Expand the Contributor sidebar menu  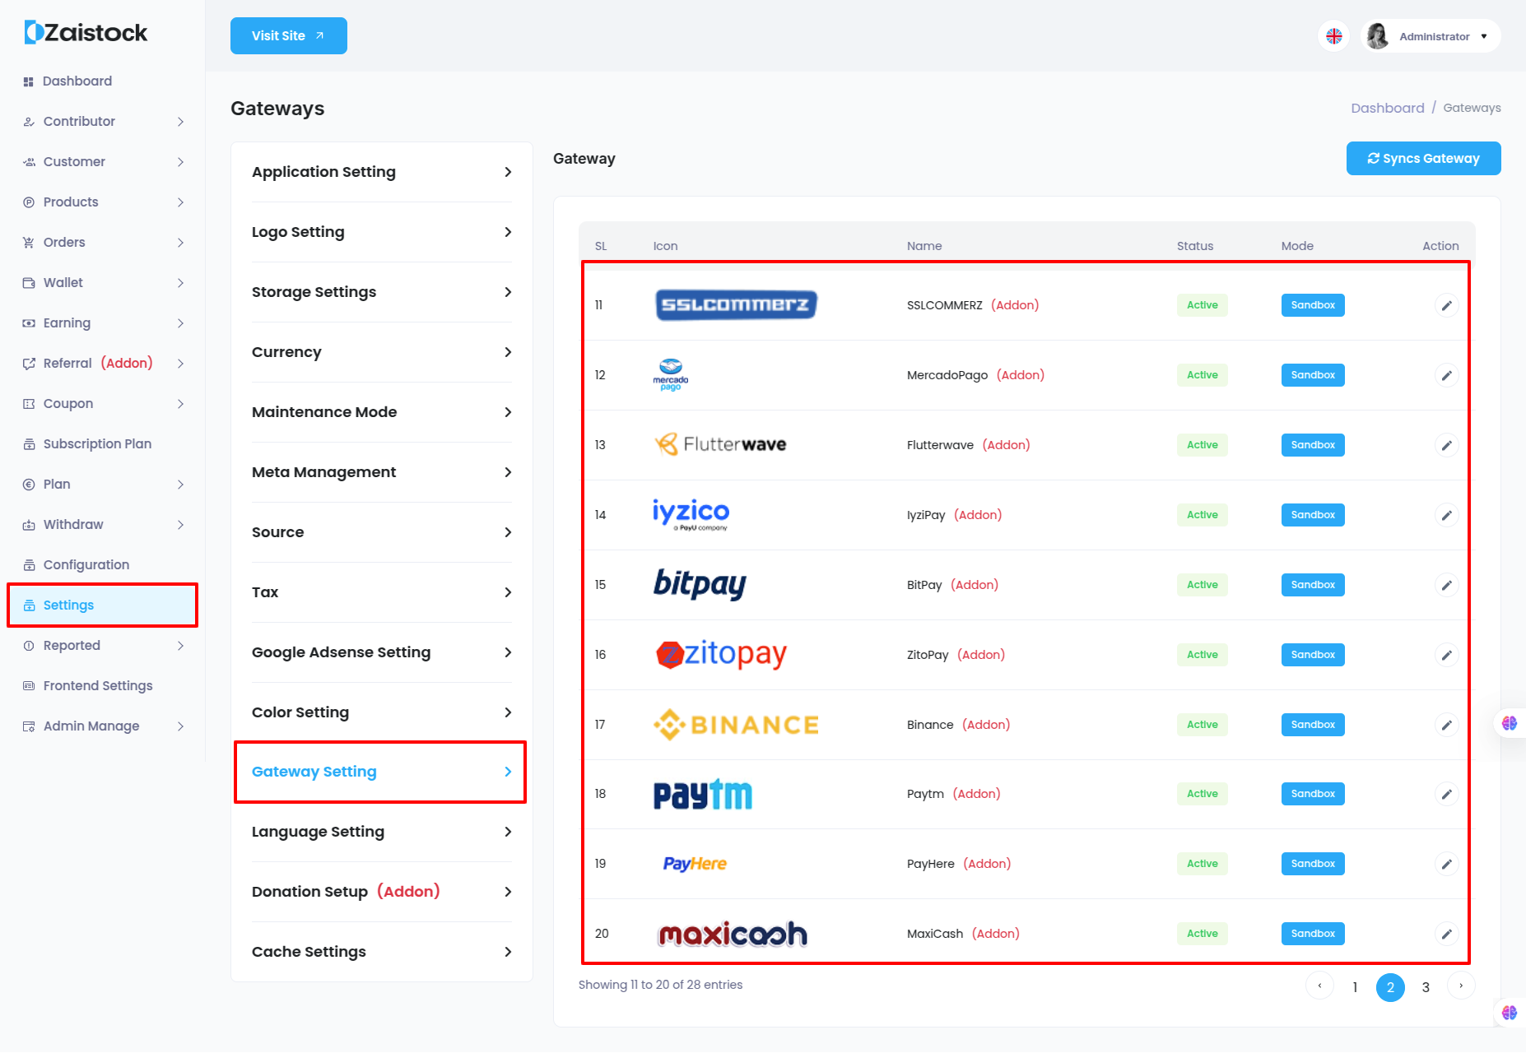103,122
